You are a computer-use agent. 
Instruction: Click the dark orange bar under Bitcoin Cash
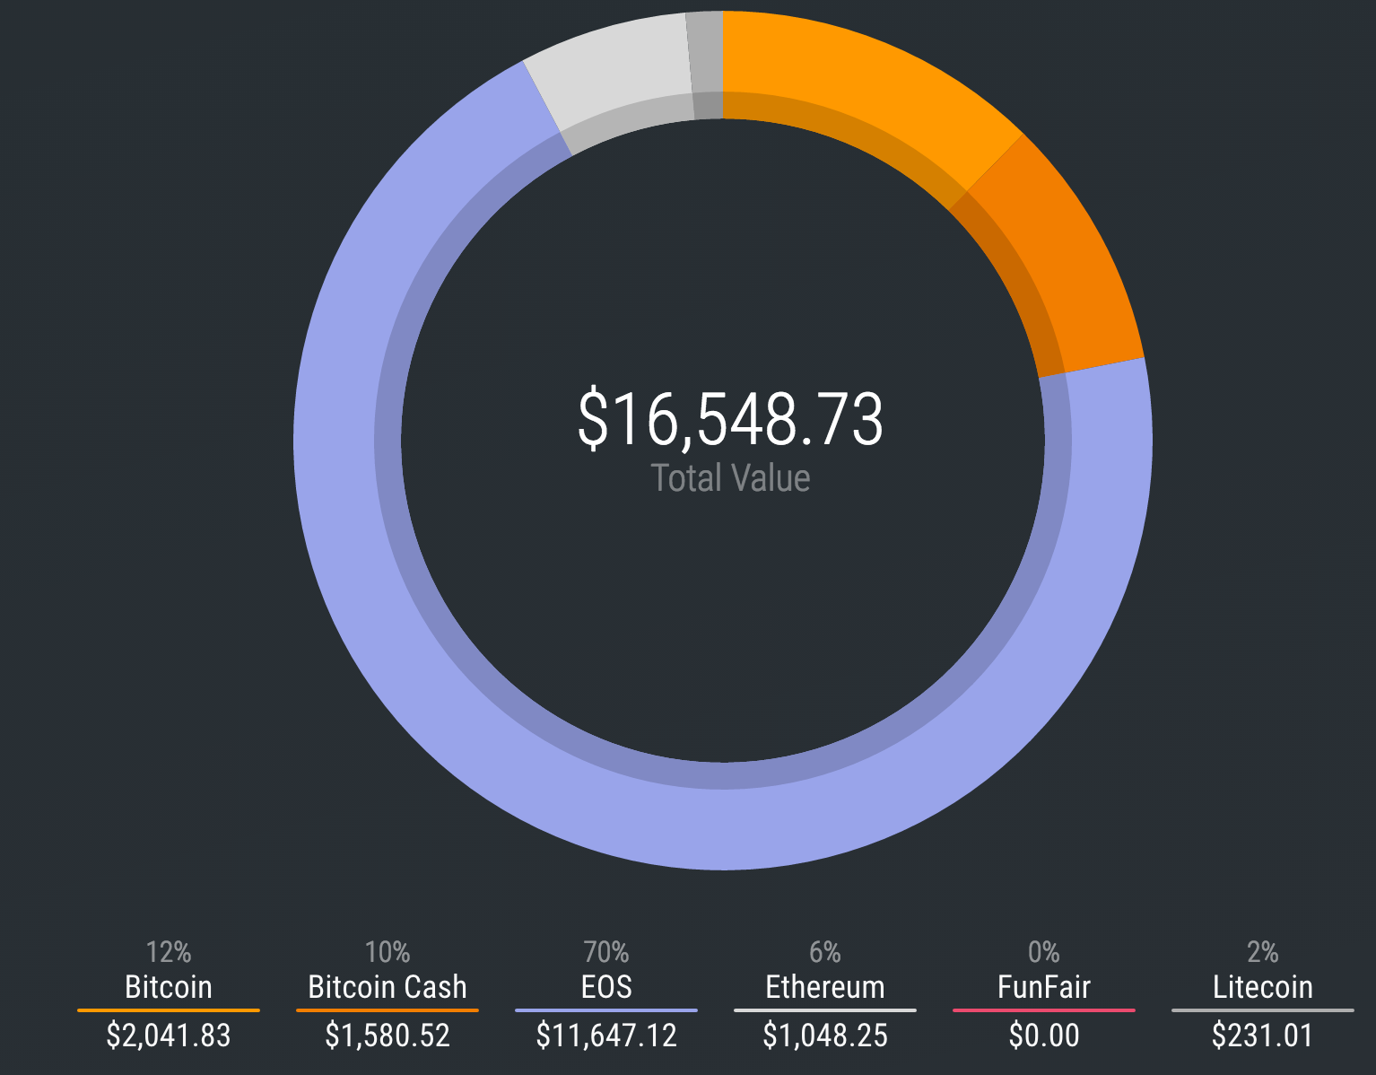click(x=388, y=1010)
